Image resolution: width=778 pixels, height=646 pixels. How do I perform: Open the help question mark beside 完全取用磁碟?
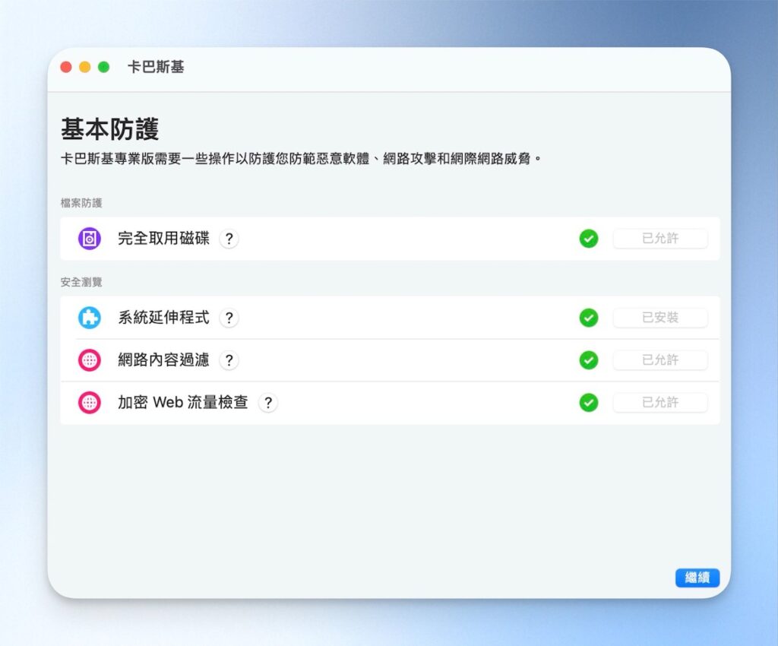[x=229, y=239]
